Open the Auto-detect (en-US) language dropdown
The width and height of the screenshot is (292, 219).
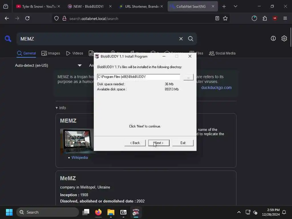point(48,66)
